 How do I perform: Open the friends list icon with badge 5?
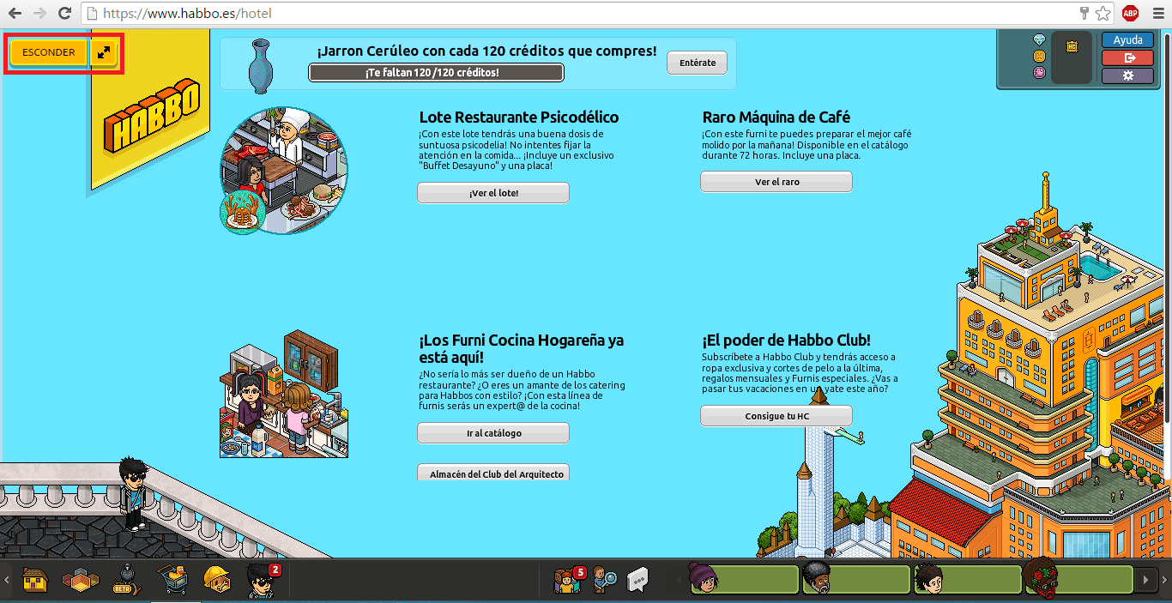click(568, 581)
